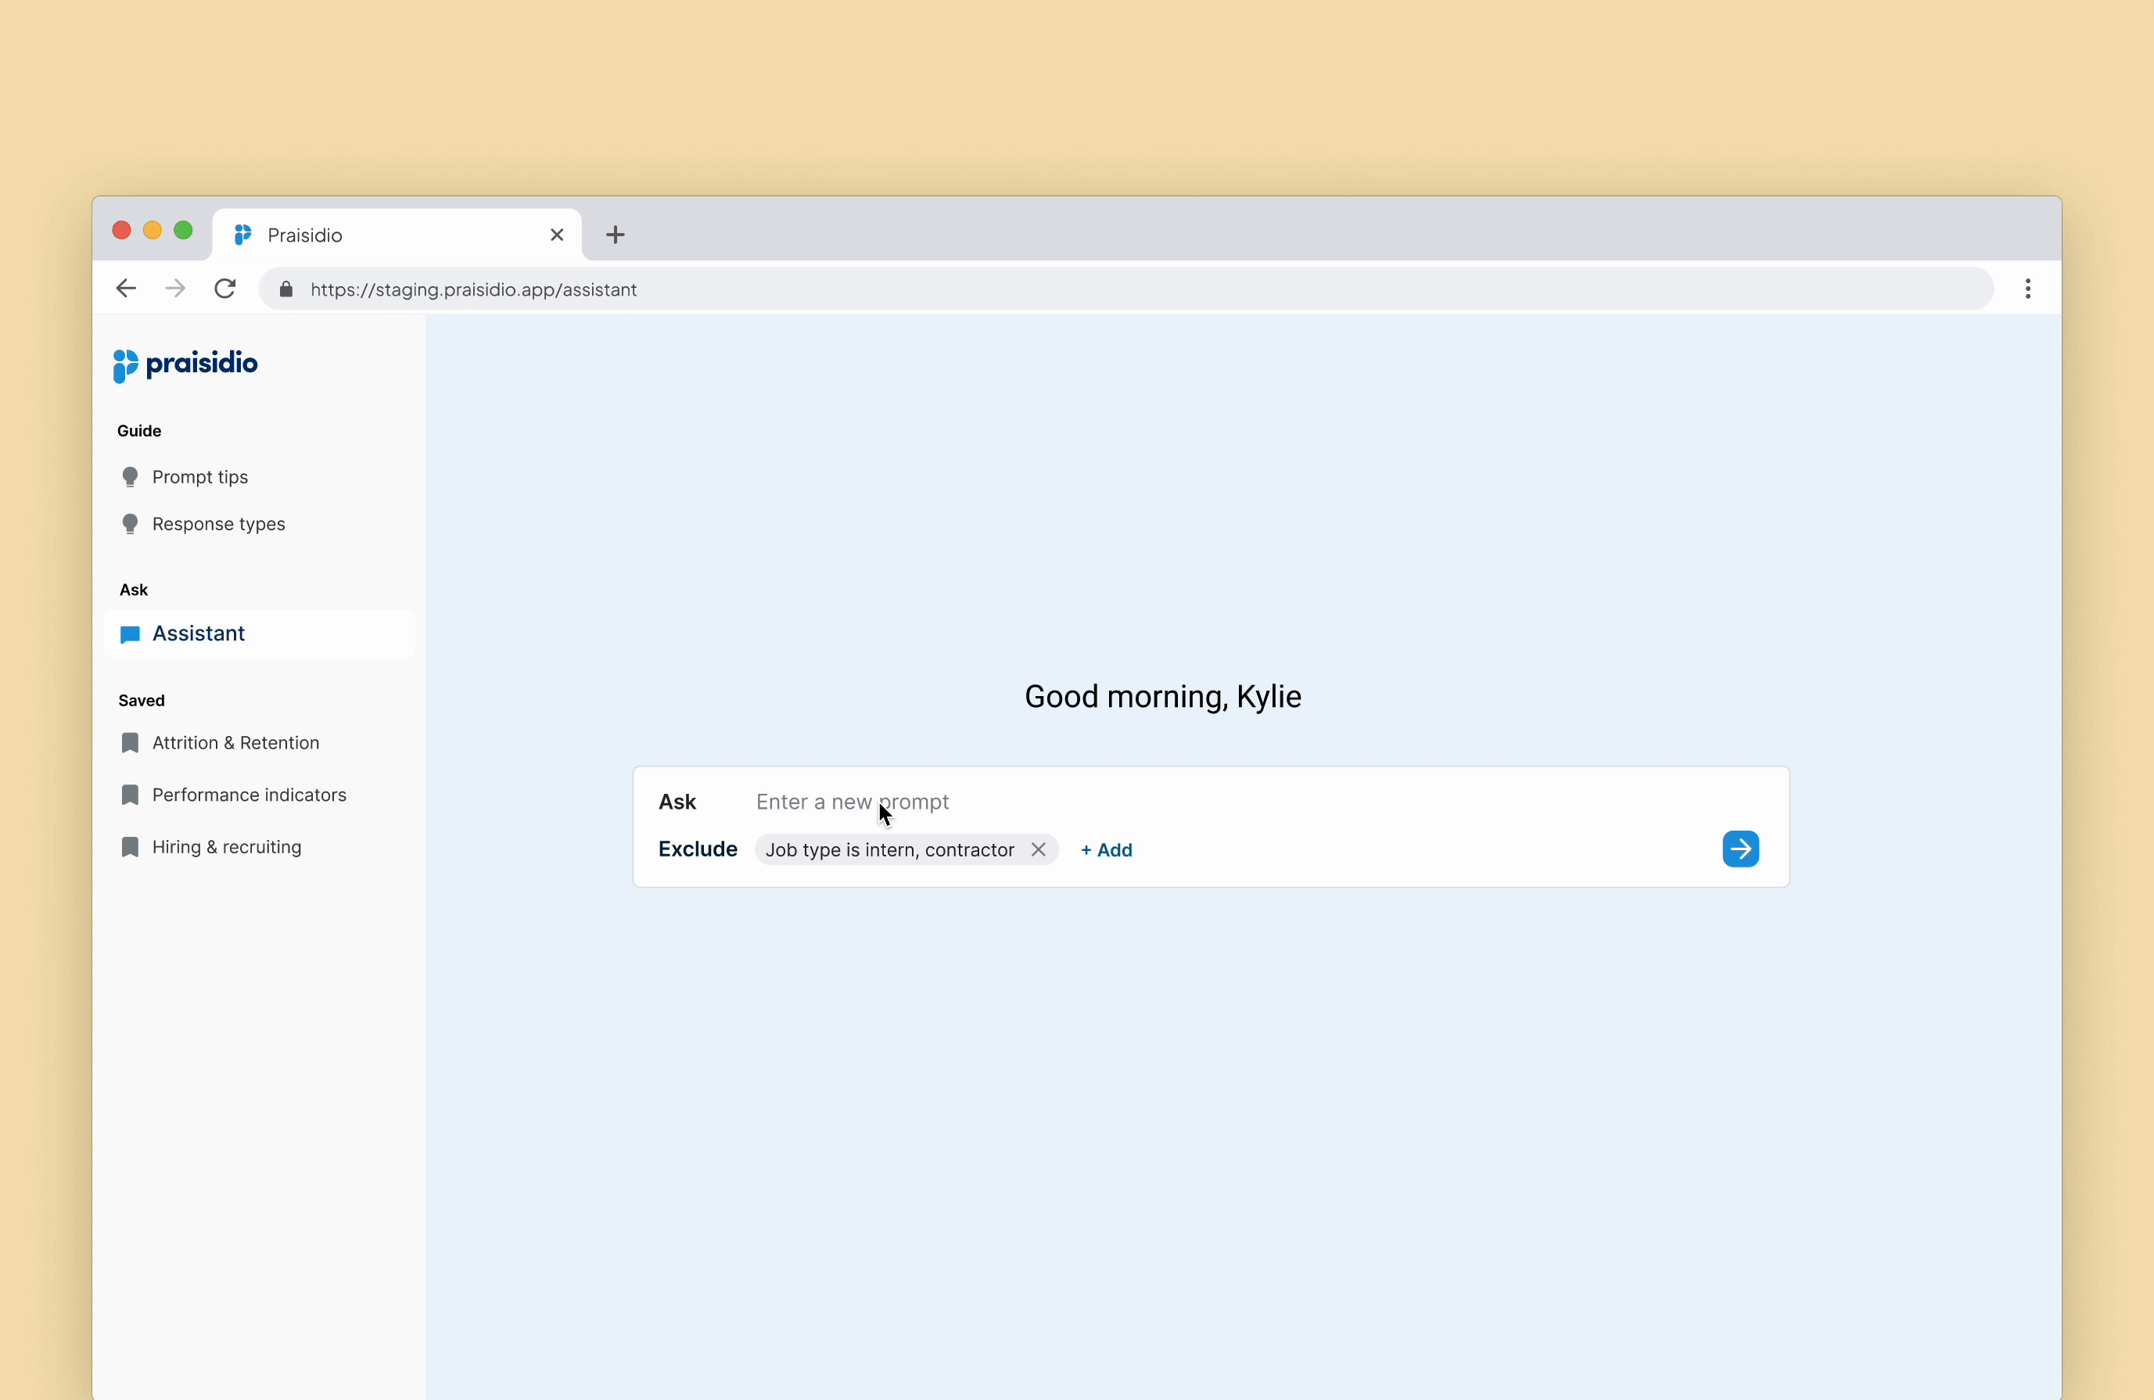The width and height of the screenshot is (2154, 1400).
Task: Open Response types guide
Action: tap(218, 524)
